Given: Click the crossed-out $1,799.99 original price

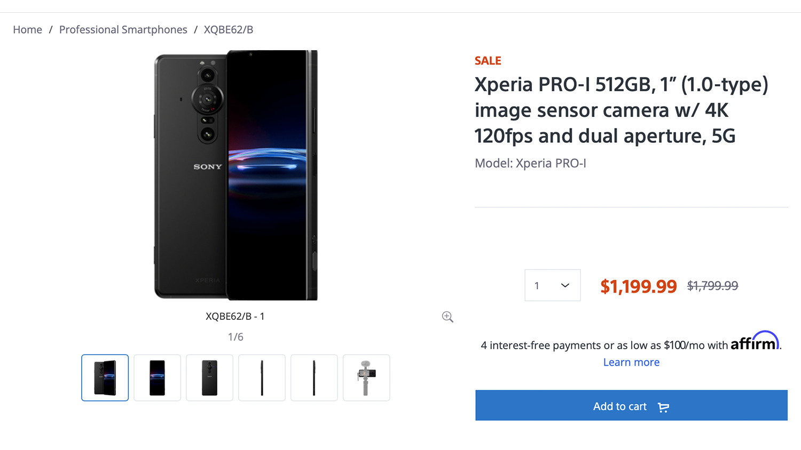Looking at the screenshot, I should coord(712,286).
